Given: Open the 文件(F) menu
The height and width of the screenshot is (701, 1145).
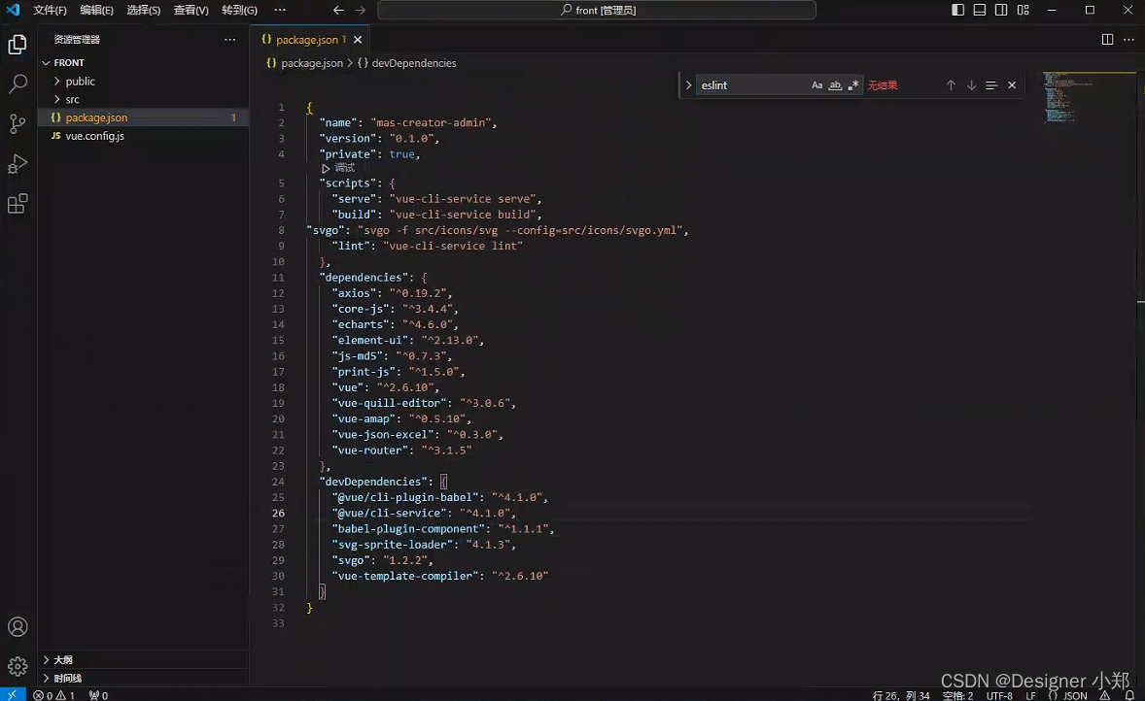Looking at the screenshot, I should pos(50,11).
